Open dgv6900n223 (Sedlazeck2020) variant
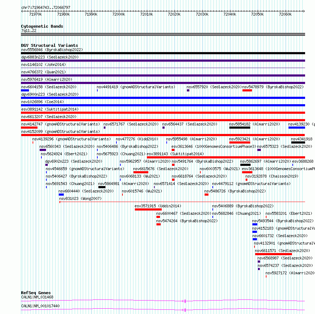Image resolution: width=315 pixels, height=314 pixels. click(50, 94)
